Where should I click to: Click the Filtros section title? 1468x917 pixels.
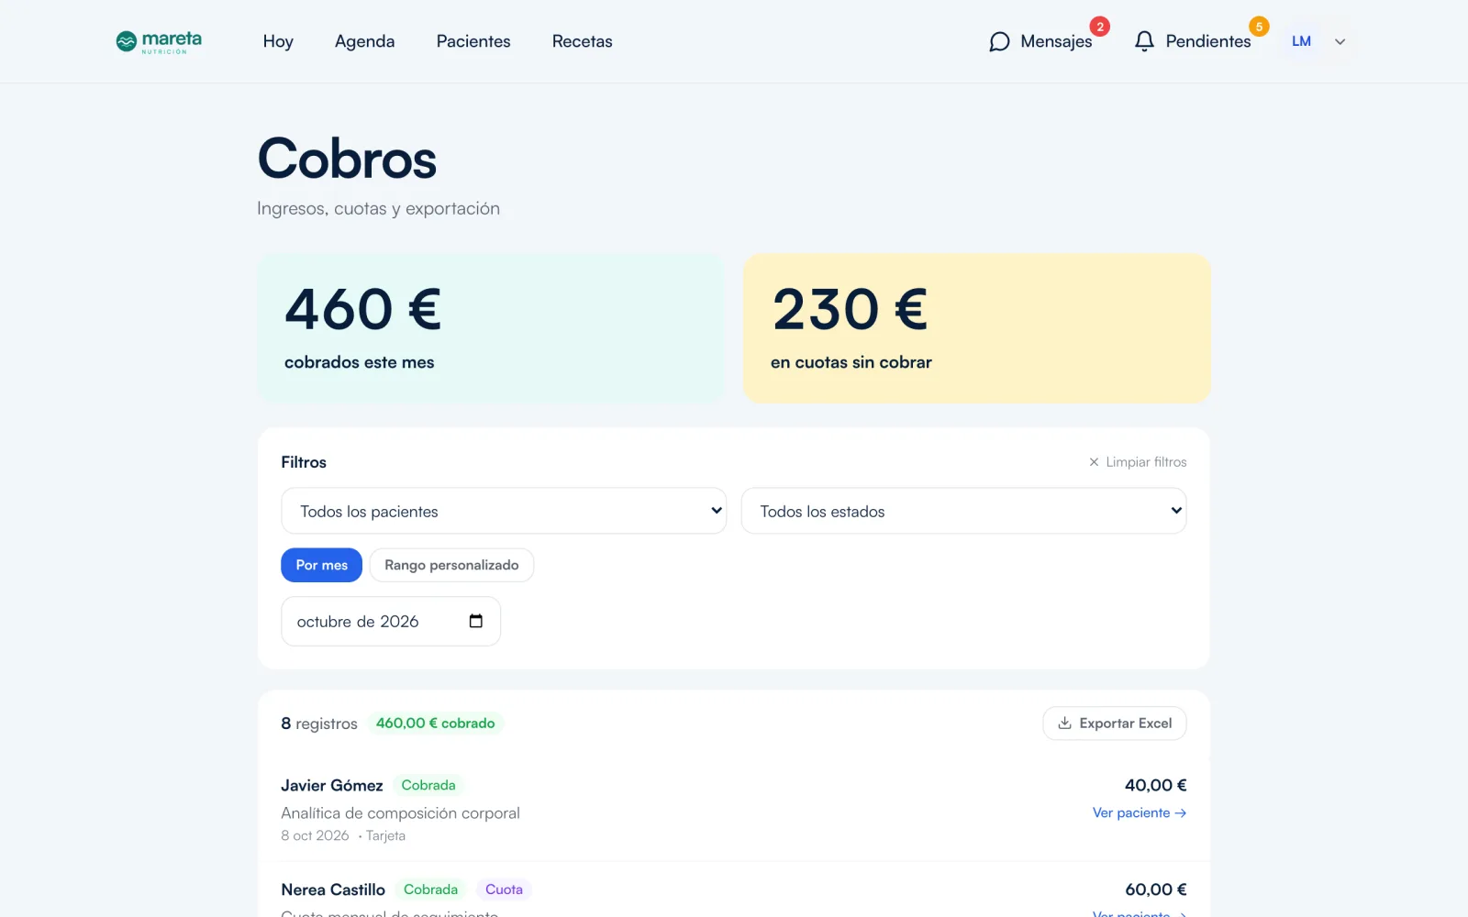(x=304, y=462)
